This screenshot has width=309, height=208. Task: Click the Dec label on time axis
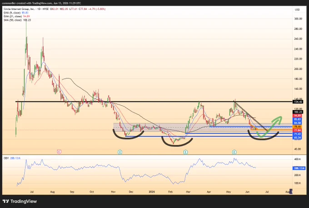pos(131,192)
